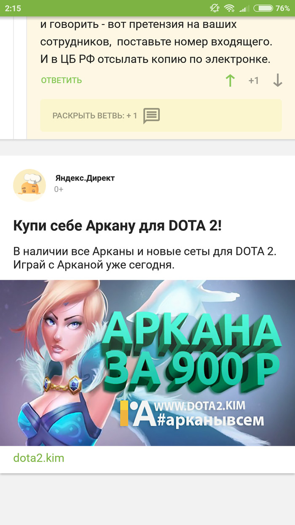Tap the Wi-Fi status bar icon
The width and height of the screenshot is (295, 525).
click(229, 8)
